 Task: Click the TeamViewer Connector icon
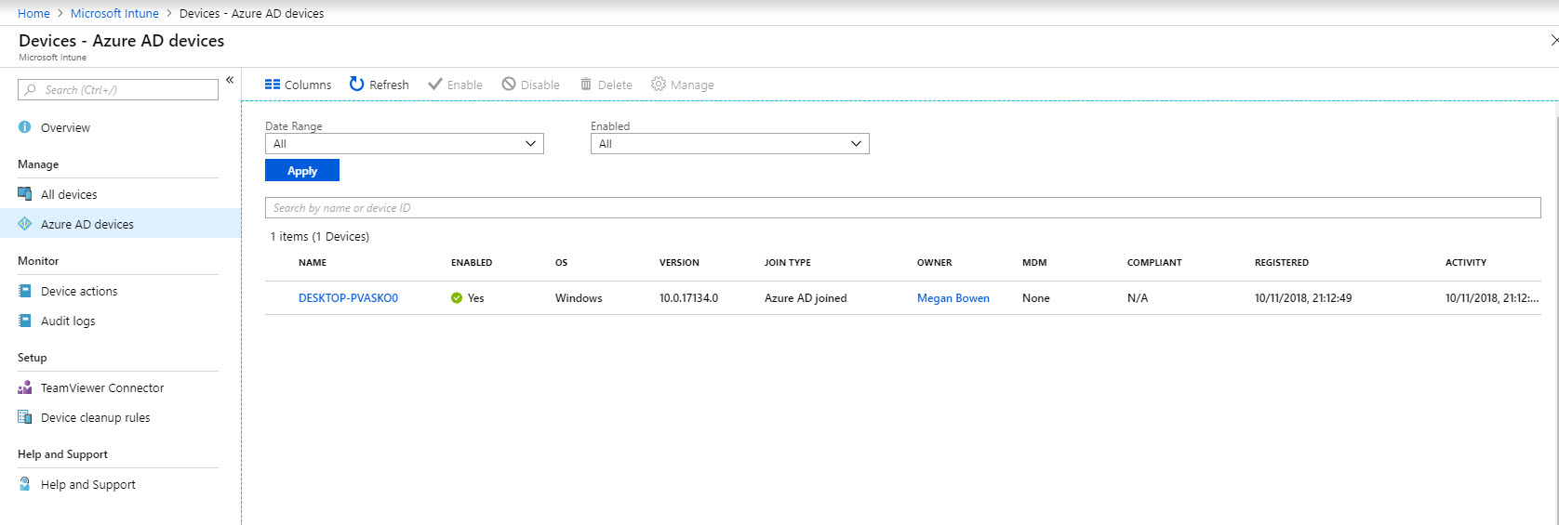tap(25, 387)
